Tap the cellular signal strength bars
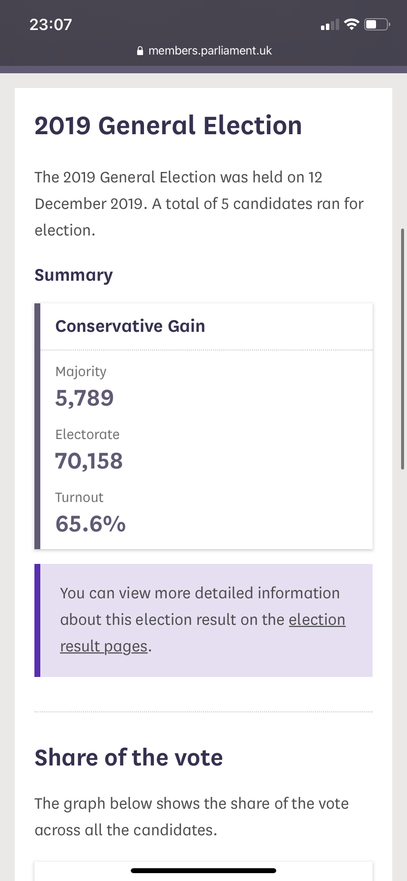This screenshot has width=407, height=881. coord(329,25)
